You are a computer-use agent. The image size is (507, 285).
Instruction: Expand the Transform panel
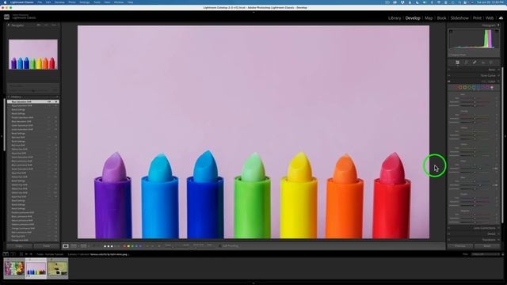pos(498,240)
